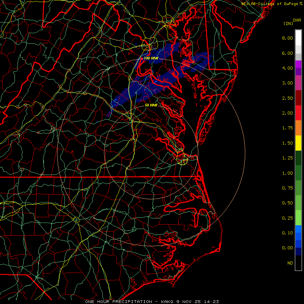Click the 1.75 legend value
Viewport: 304px width, 304px height.
point(287,128)
